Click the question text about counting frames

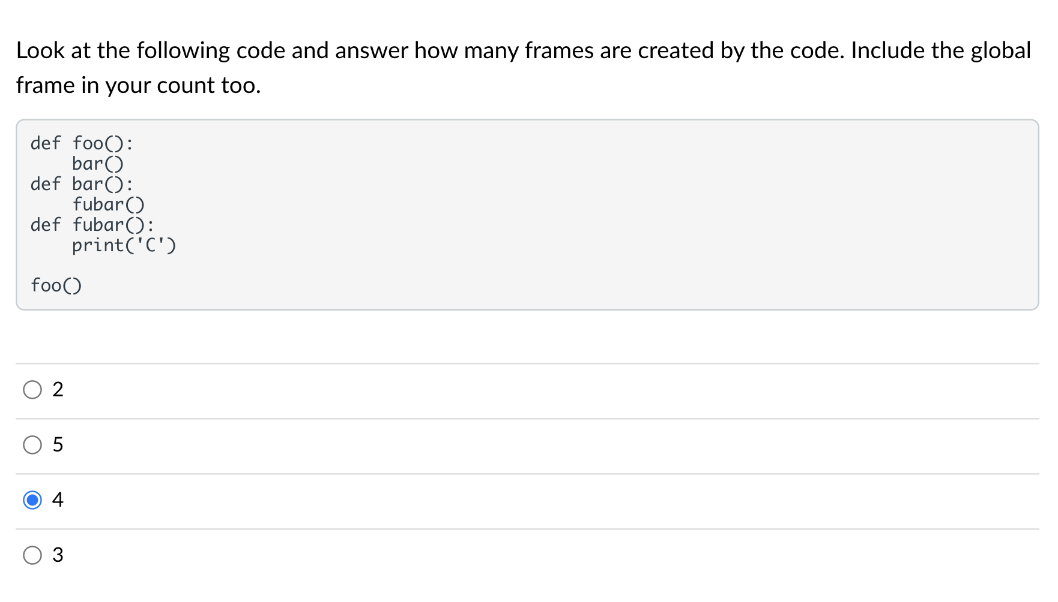[420, 50]
